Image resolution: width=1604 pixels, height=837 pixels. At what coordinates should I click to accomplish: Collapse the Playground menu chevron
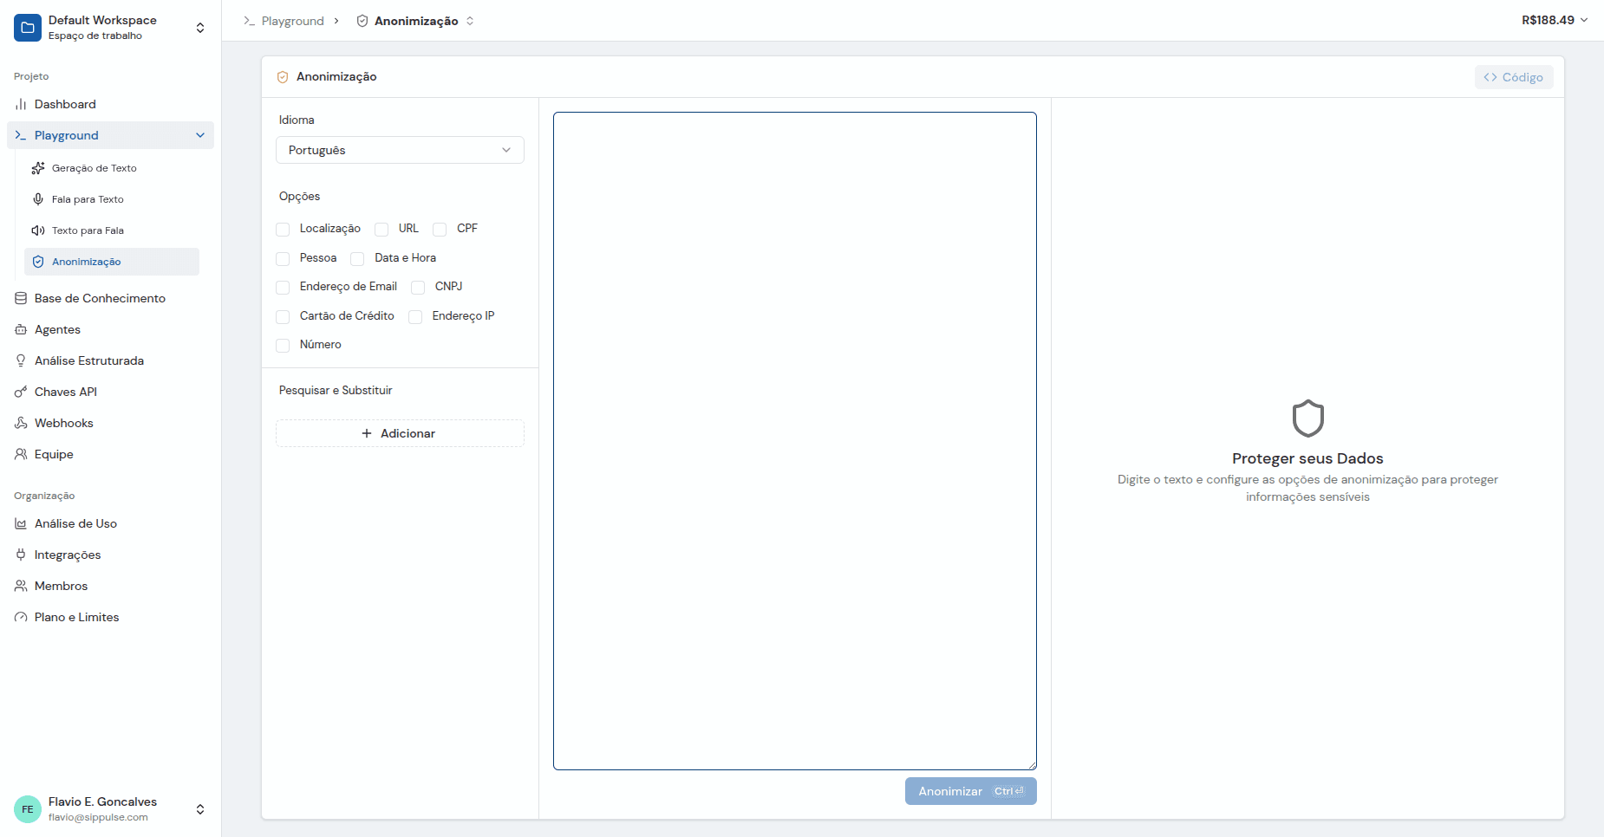[x=200, y=135]
